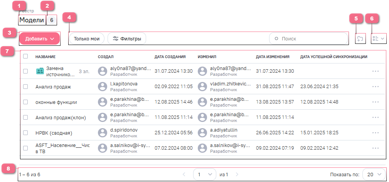The image size is (389, 182).
Task: Open the Показать по rows-per-page dropdown
Action: [x=374, y=174]
